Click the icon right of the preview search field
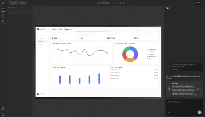205x117 pixels. point(158,30)
